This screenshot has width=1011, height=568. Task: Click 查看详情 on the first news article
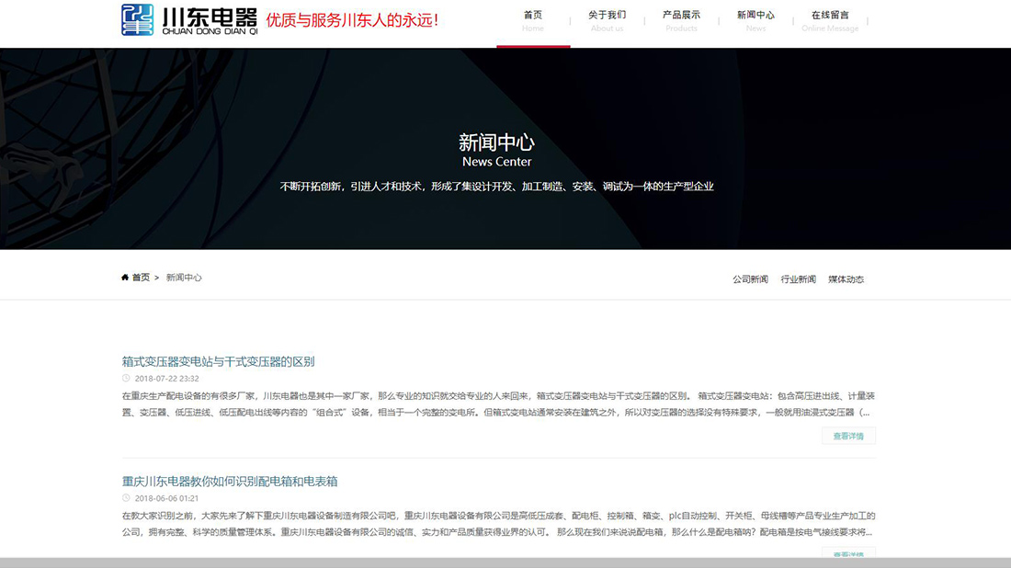(850, 436)
